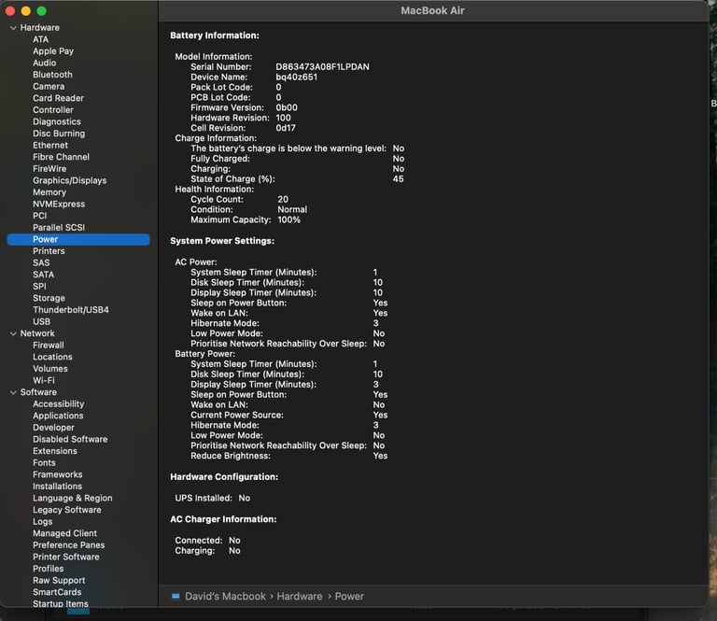717x621 pixels.
Task: Click David's Macbook in path bar
Action: [225, 597]
